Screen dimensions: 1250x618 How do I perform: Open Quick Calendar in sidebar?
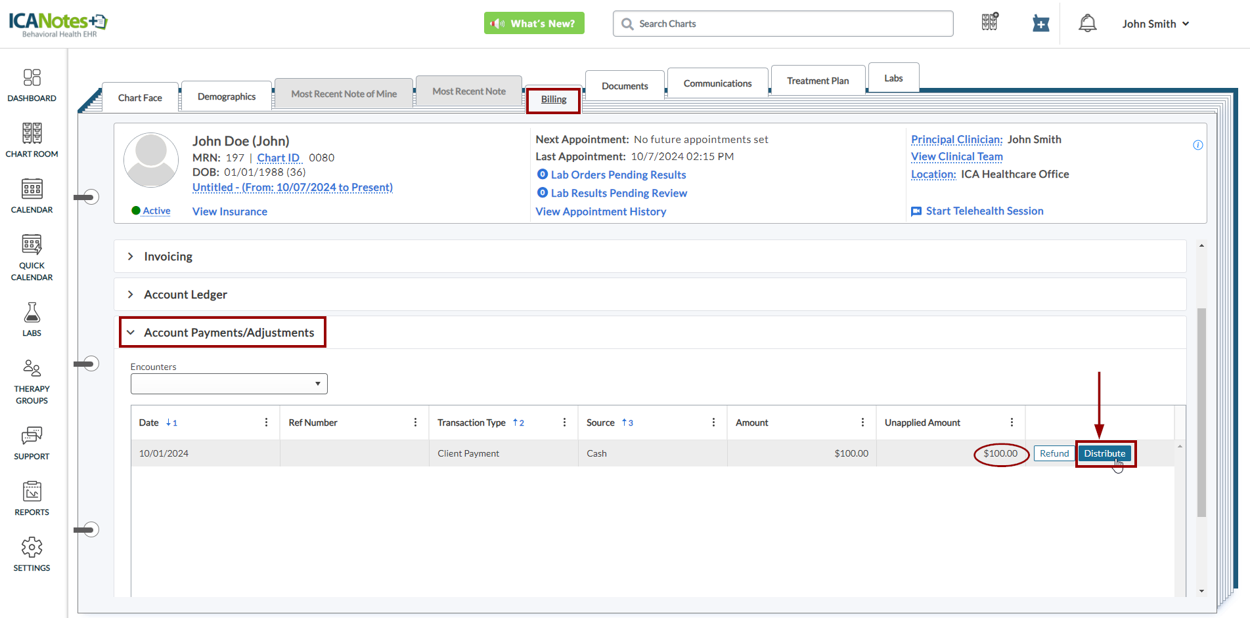pyautogui.click(x=32, y=257)
